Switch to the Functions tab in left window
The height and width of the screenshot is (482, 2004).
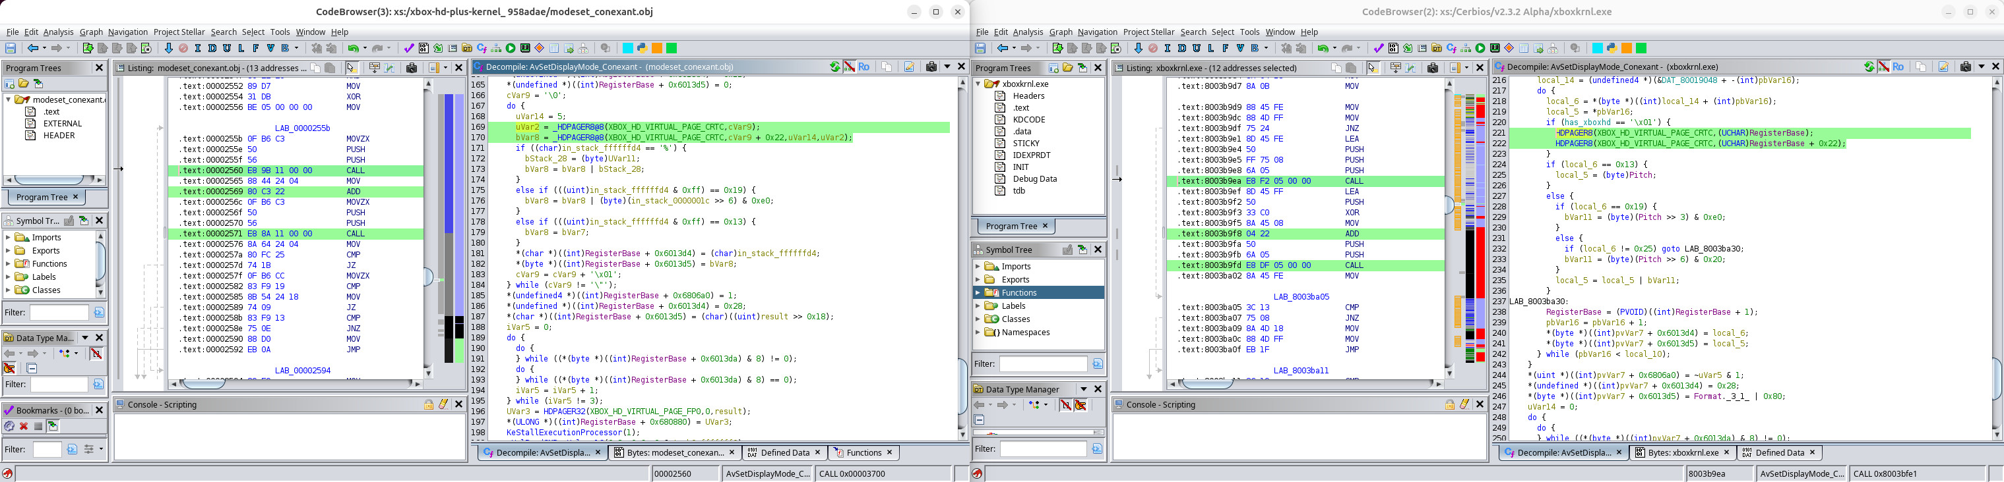pos(863,452)
